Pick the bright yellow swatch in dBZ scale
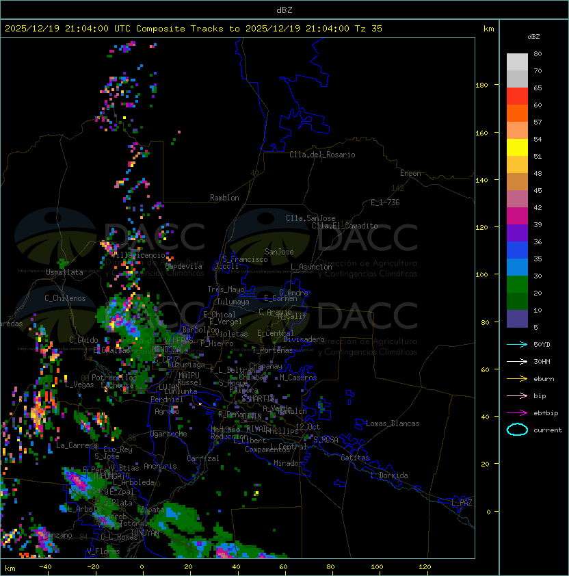Viewport: 569px width, 576px height. [x=517, y=148]
